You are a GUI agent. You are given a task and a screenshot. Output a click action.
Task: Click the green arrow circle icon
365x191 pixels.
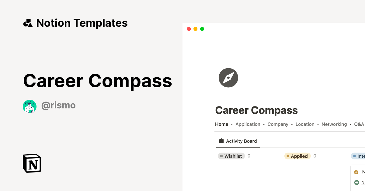tap(356, 183)
